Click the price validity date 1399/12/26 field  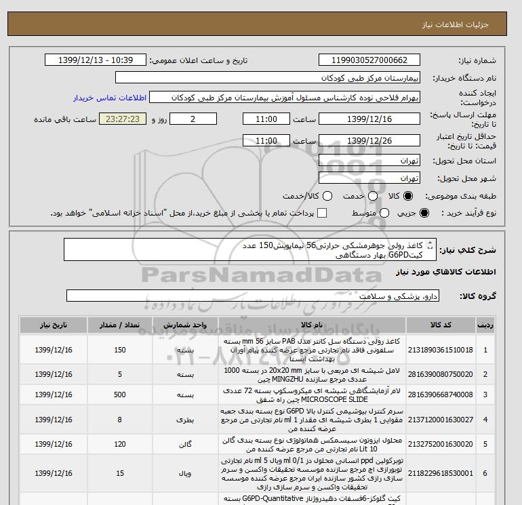pos(369,140)
